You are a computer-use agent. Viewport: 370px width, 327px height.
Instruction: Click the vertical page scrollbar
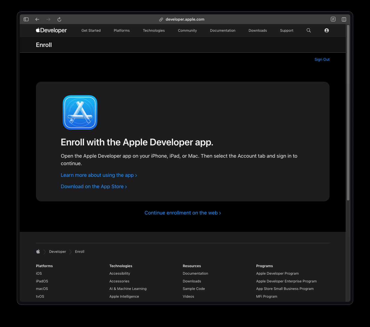348,113
